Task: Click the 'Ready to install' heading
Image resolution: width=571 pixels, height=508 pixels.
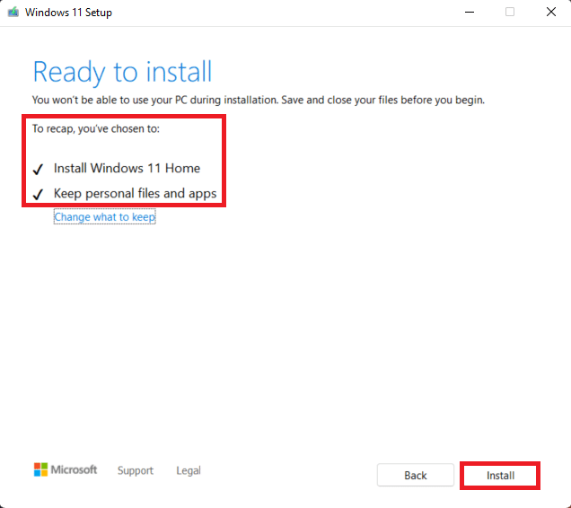Action: point(122,72)
